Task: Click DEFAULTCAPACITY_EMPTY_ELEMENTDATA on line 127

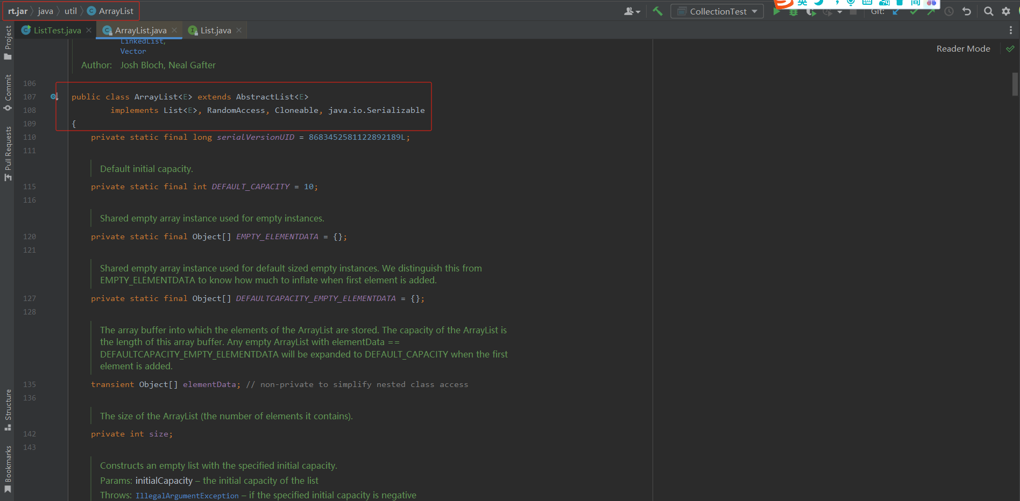Action: (x=316, y=298)
